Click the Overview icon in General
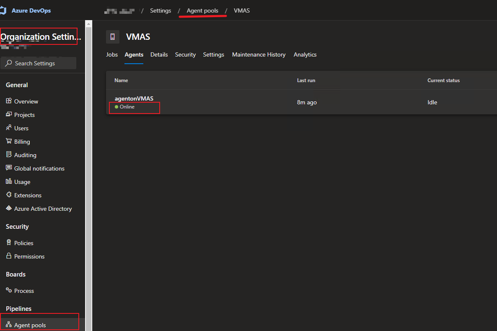 click(x=8, y=101)
